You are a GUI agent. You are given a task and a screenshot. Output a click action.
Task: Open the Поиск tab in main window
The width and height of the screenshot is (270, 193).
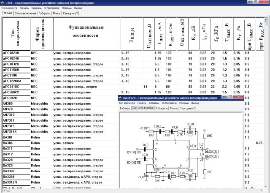(57, 13)
